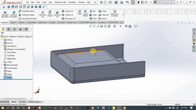The width and height of the screenshot is (196, 110).
Task: Expand the Cut-Extrude2 feature
Action: 2,68
